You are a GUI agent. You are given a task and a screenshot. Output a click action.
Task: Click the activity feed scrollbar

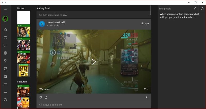point(150,10)
